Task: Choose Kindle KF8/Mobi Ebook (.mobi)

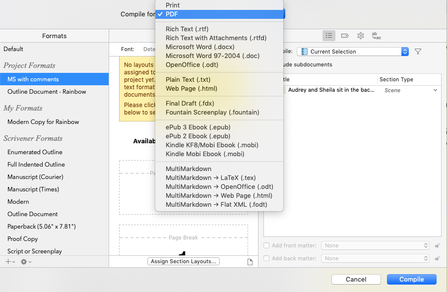Action: pos(219,145)
